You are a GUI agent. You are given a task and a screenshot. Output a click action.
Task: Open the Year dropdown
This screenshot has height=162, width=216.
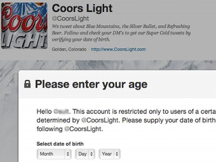109,154
